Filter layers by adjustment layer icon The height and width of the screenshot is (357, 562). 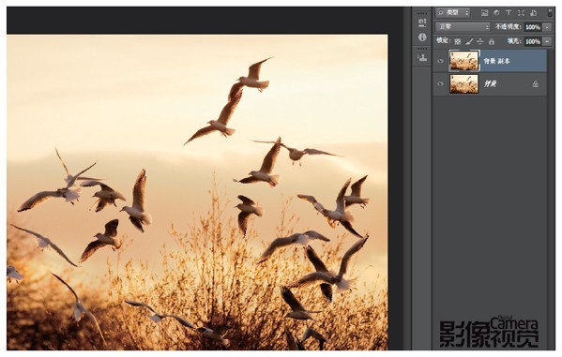(496, 13)
